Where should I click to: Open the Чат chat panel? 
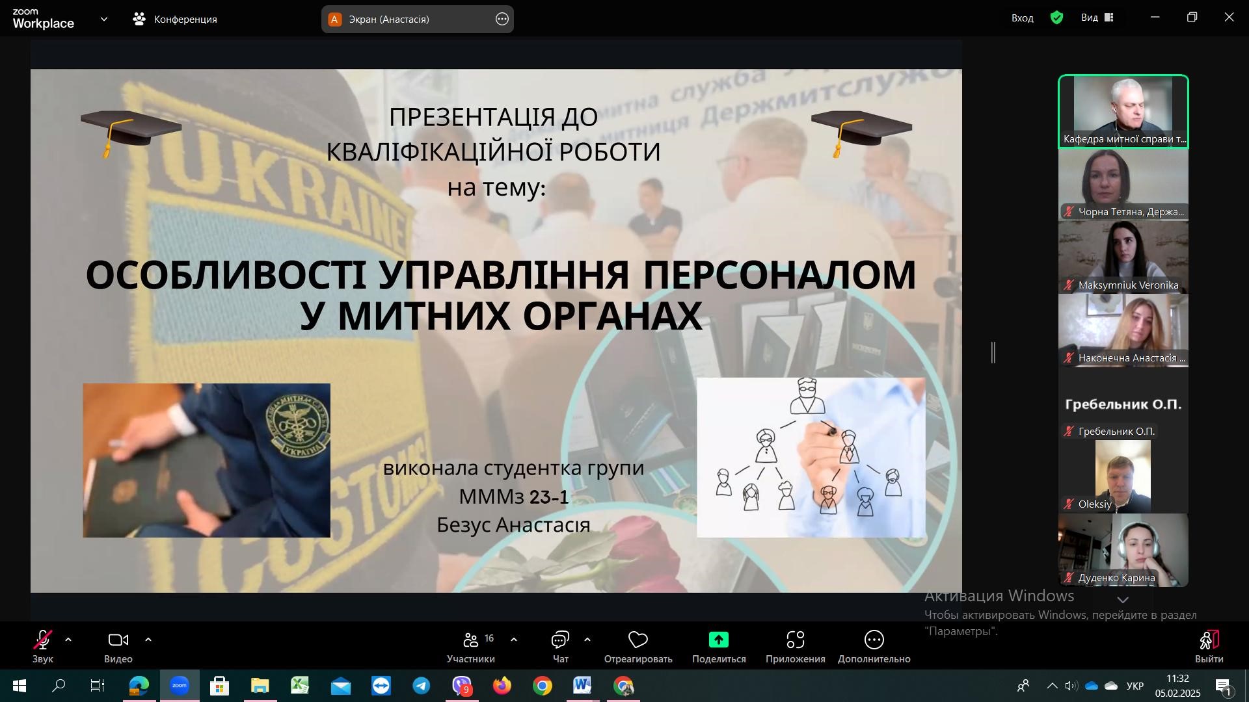[560, 647]
